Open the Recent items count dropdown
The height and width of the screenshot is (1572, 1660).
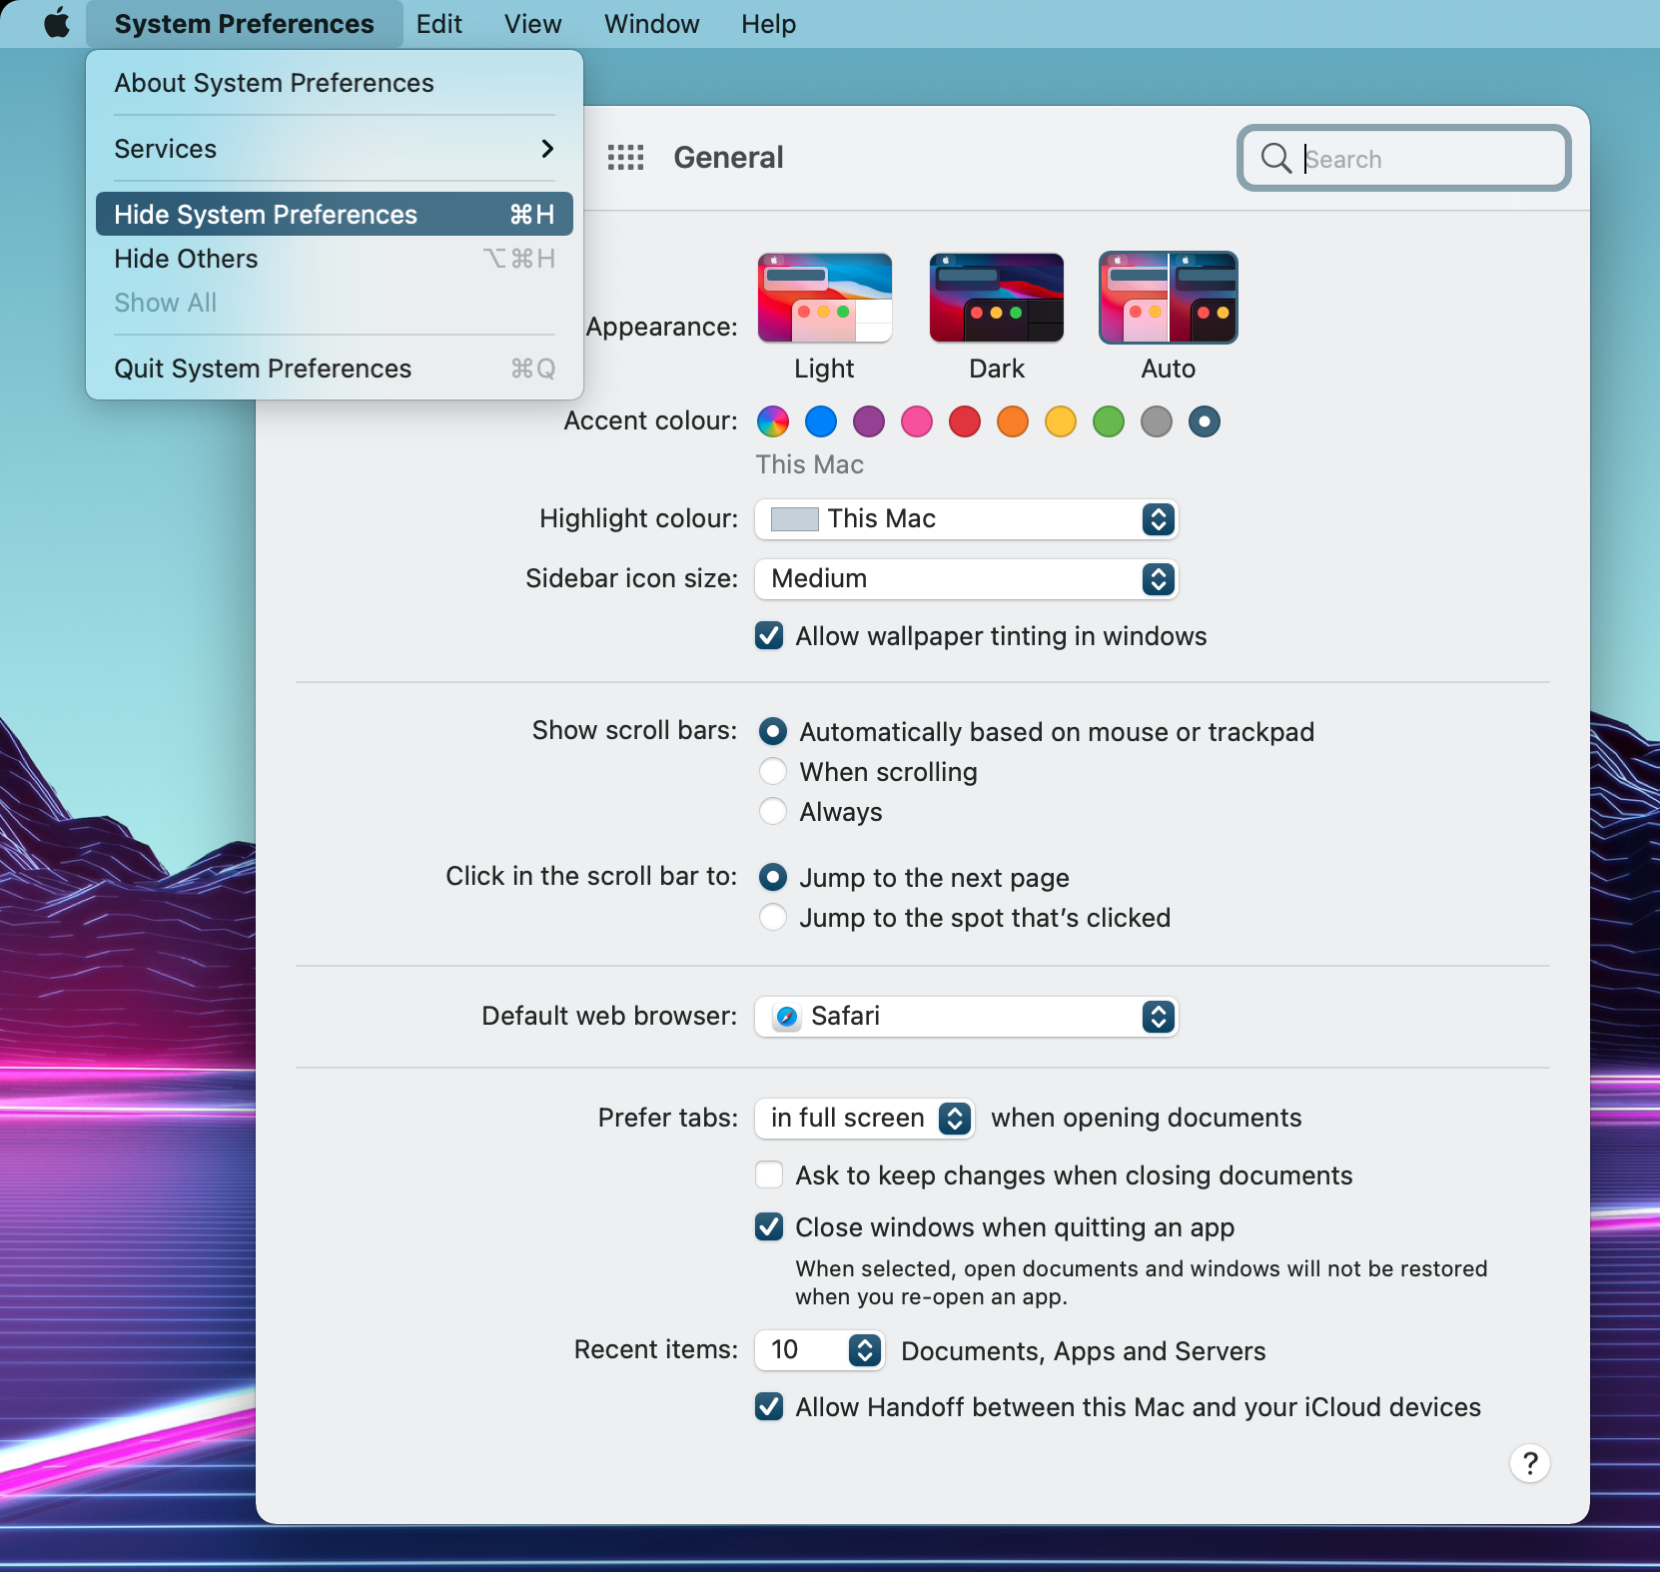pyautogui.click(x=819, y=1350)
